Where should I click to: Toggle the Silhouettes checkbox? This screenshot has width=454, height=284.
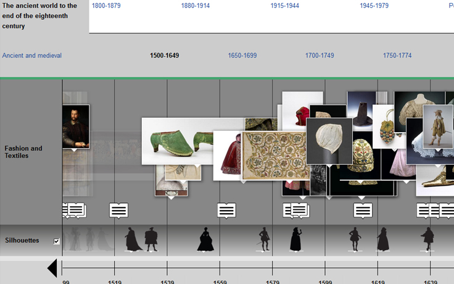[57, 241]
